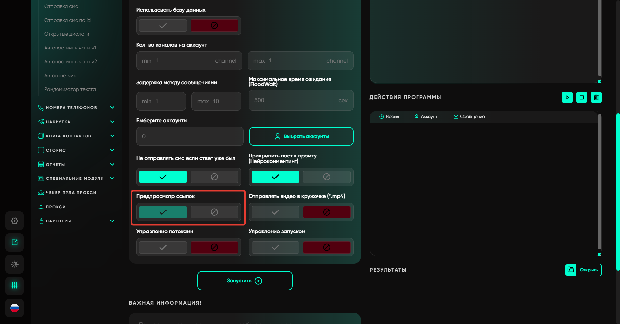
Task: Enable the 'Использовать базу данных' checkmark option
Action: point(163,26)
